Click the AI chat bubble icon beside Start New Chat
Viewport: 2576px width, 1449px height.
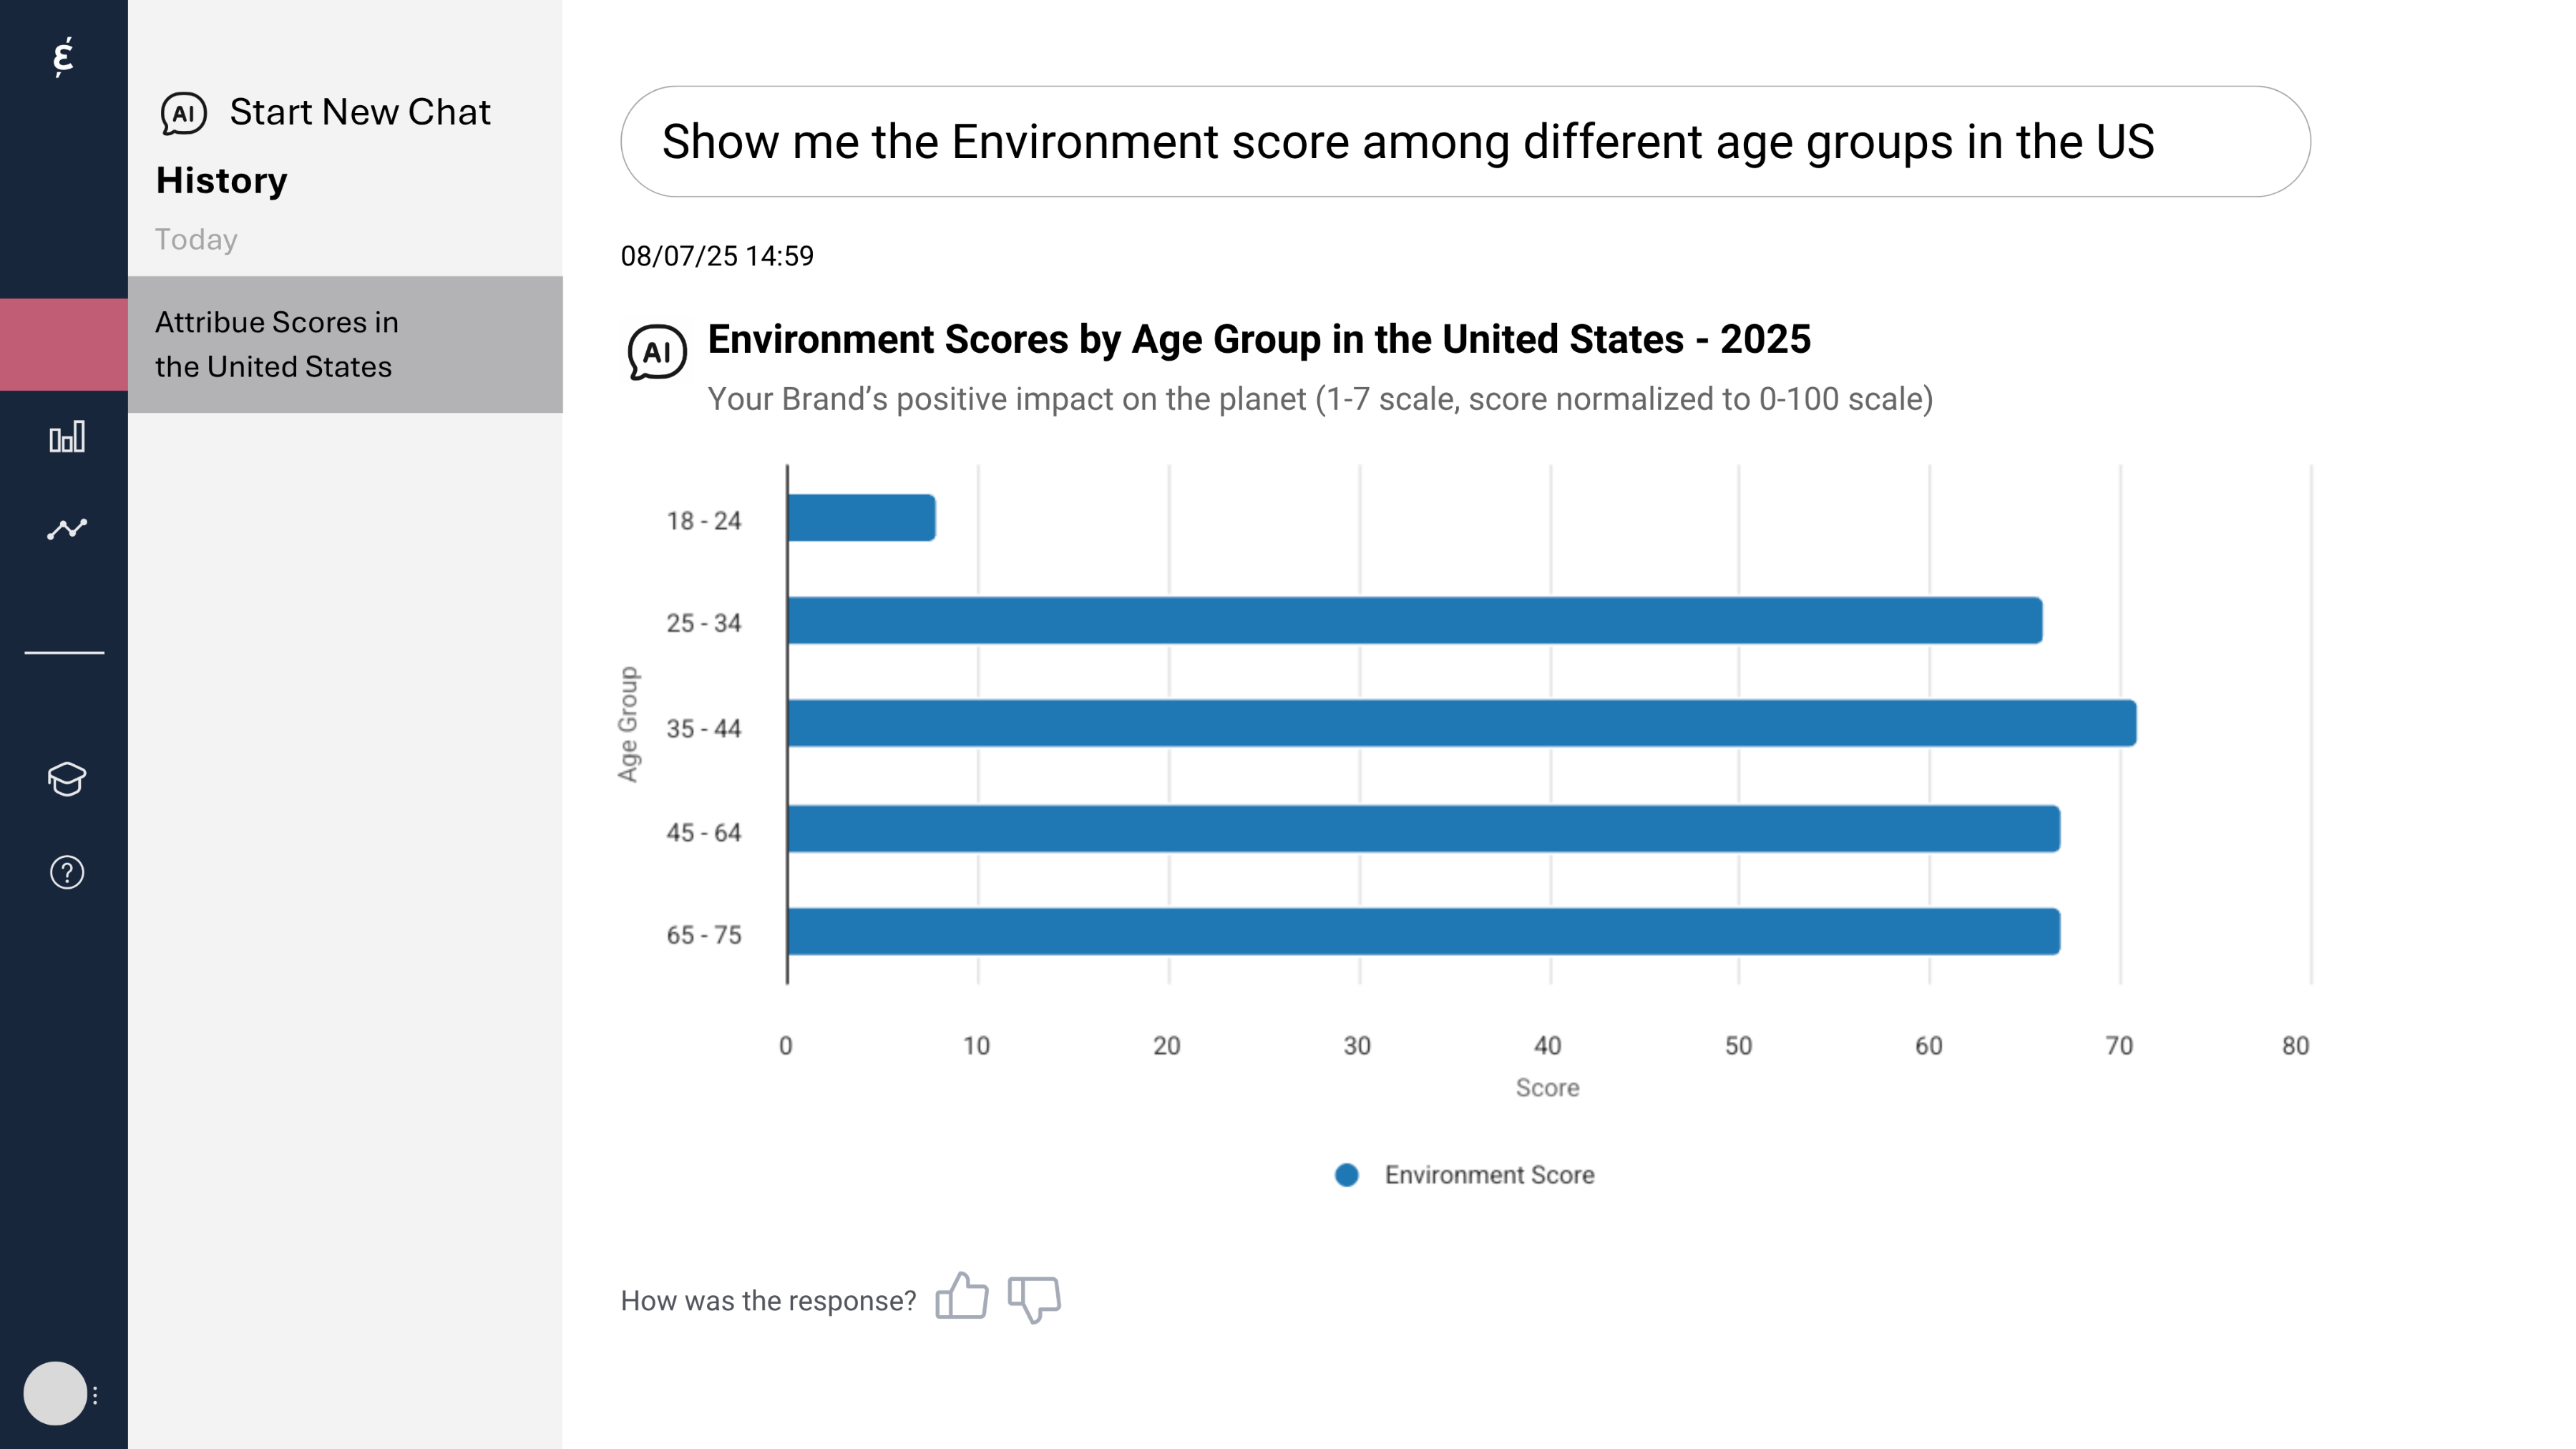(183, 113)
